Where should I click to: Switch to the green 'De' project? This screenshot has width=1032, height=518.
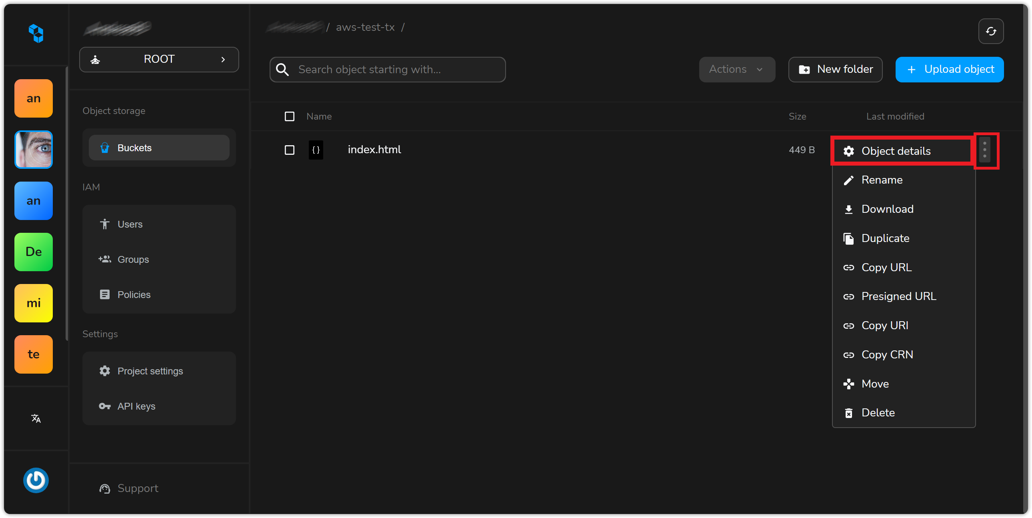tap(34, 252)
